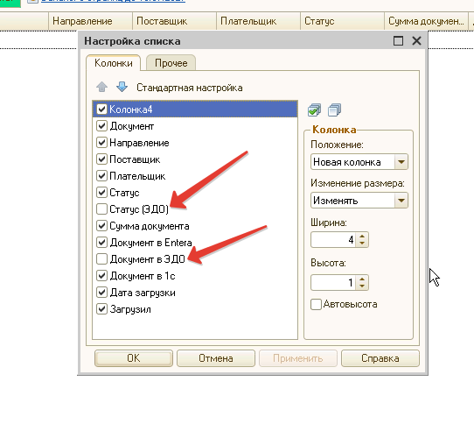Move the selected column down with the blue arrow
The image size is (474, 424).
[x=122, y=87]
